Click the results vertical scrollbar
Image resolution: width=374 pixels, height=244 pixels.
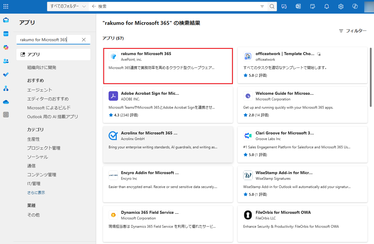tap(371, 77)
